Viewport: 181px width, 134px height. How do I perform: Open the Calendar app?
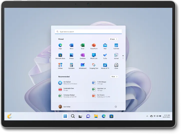pyautogui.click(x=116, y=46)
